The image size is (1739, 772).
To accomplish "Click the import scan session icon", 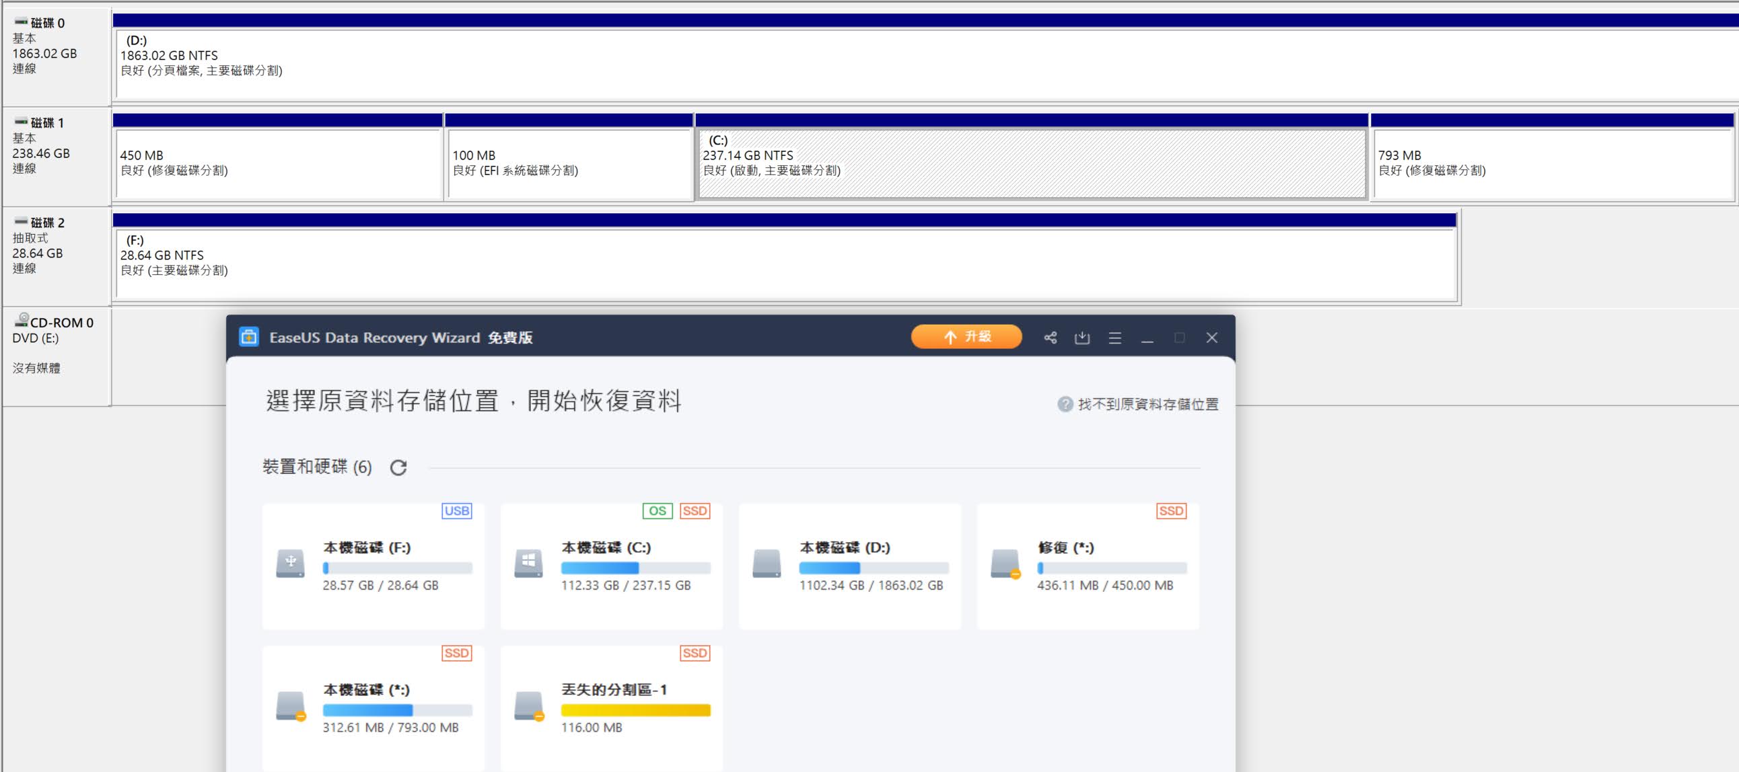I will click(x=1082, y=338).
